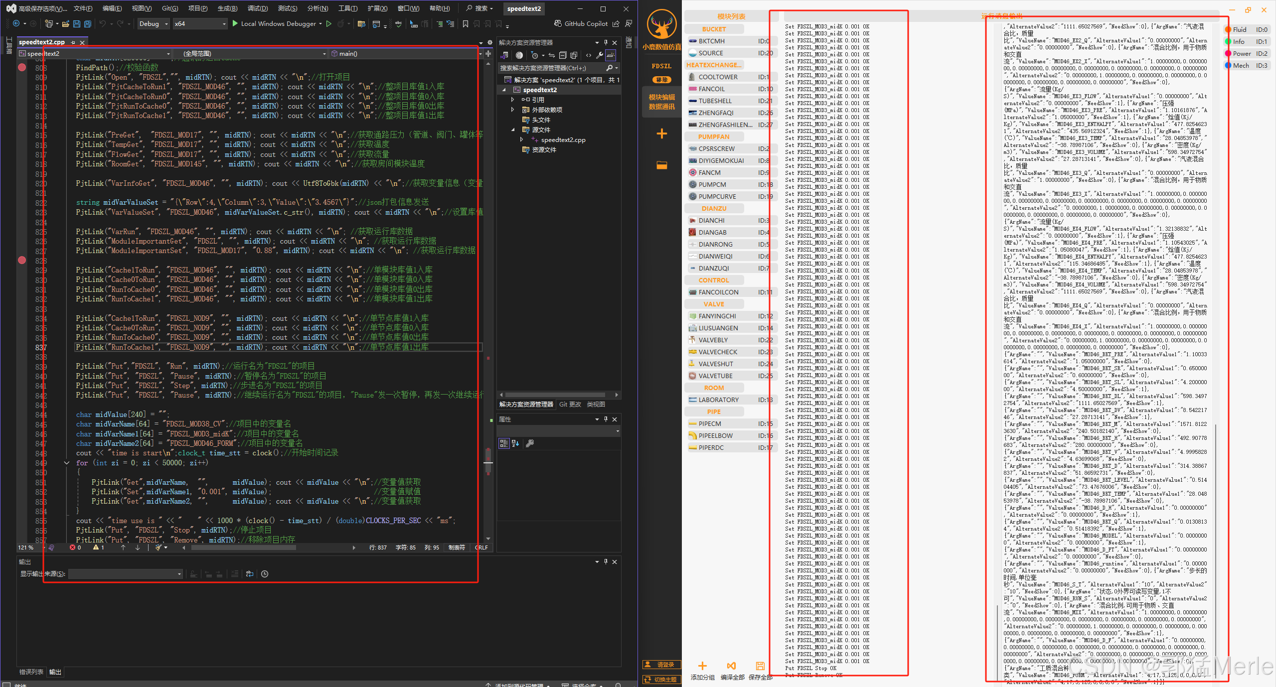The image size is (1276, 687).
Task: Click the bookmark icon in Visual Studio toolbar
Action: click(466, 24)
